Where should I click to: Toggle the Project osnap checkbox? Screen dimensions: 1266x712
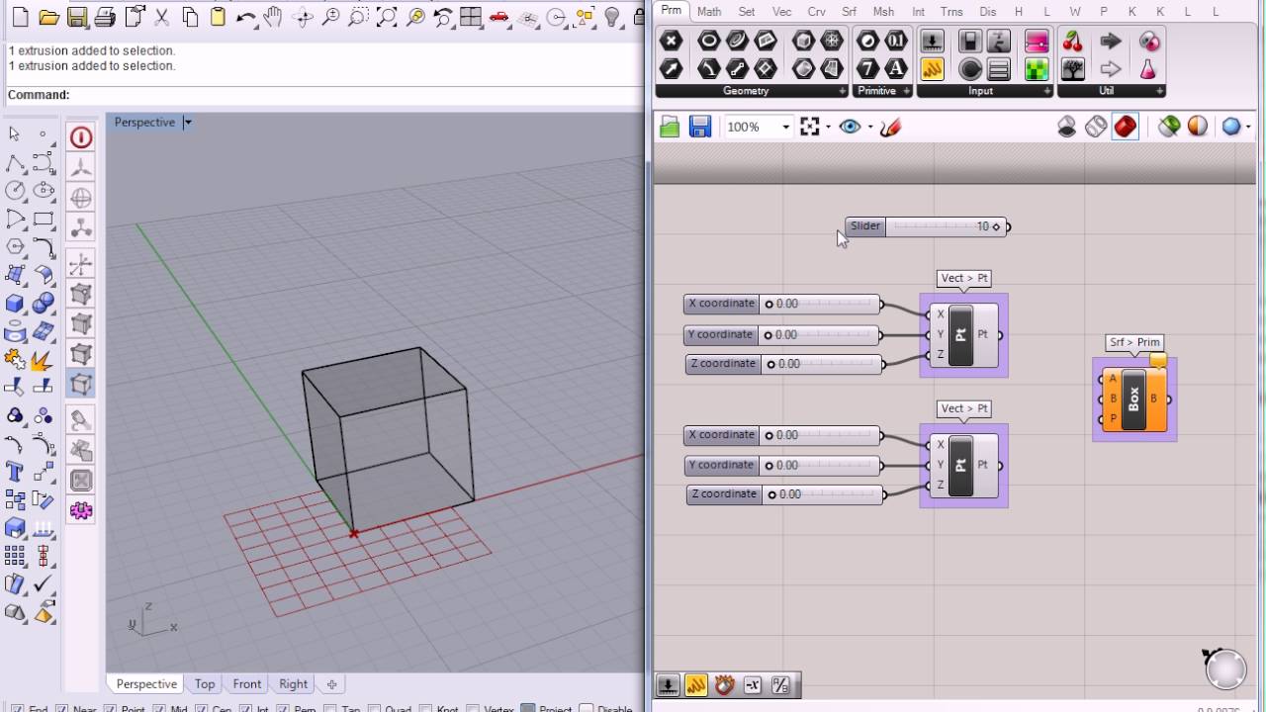528,709
